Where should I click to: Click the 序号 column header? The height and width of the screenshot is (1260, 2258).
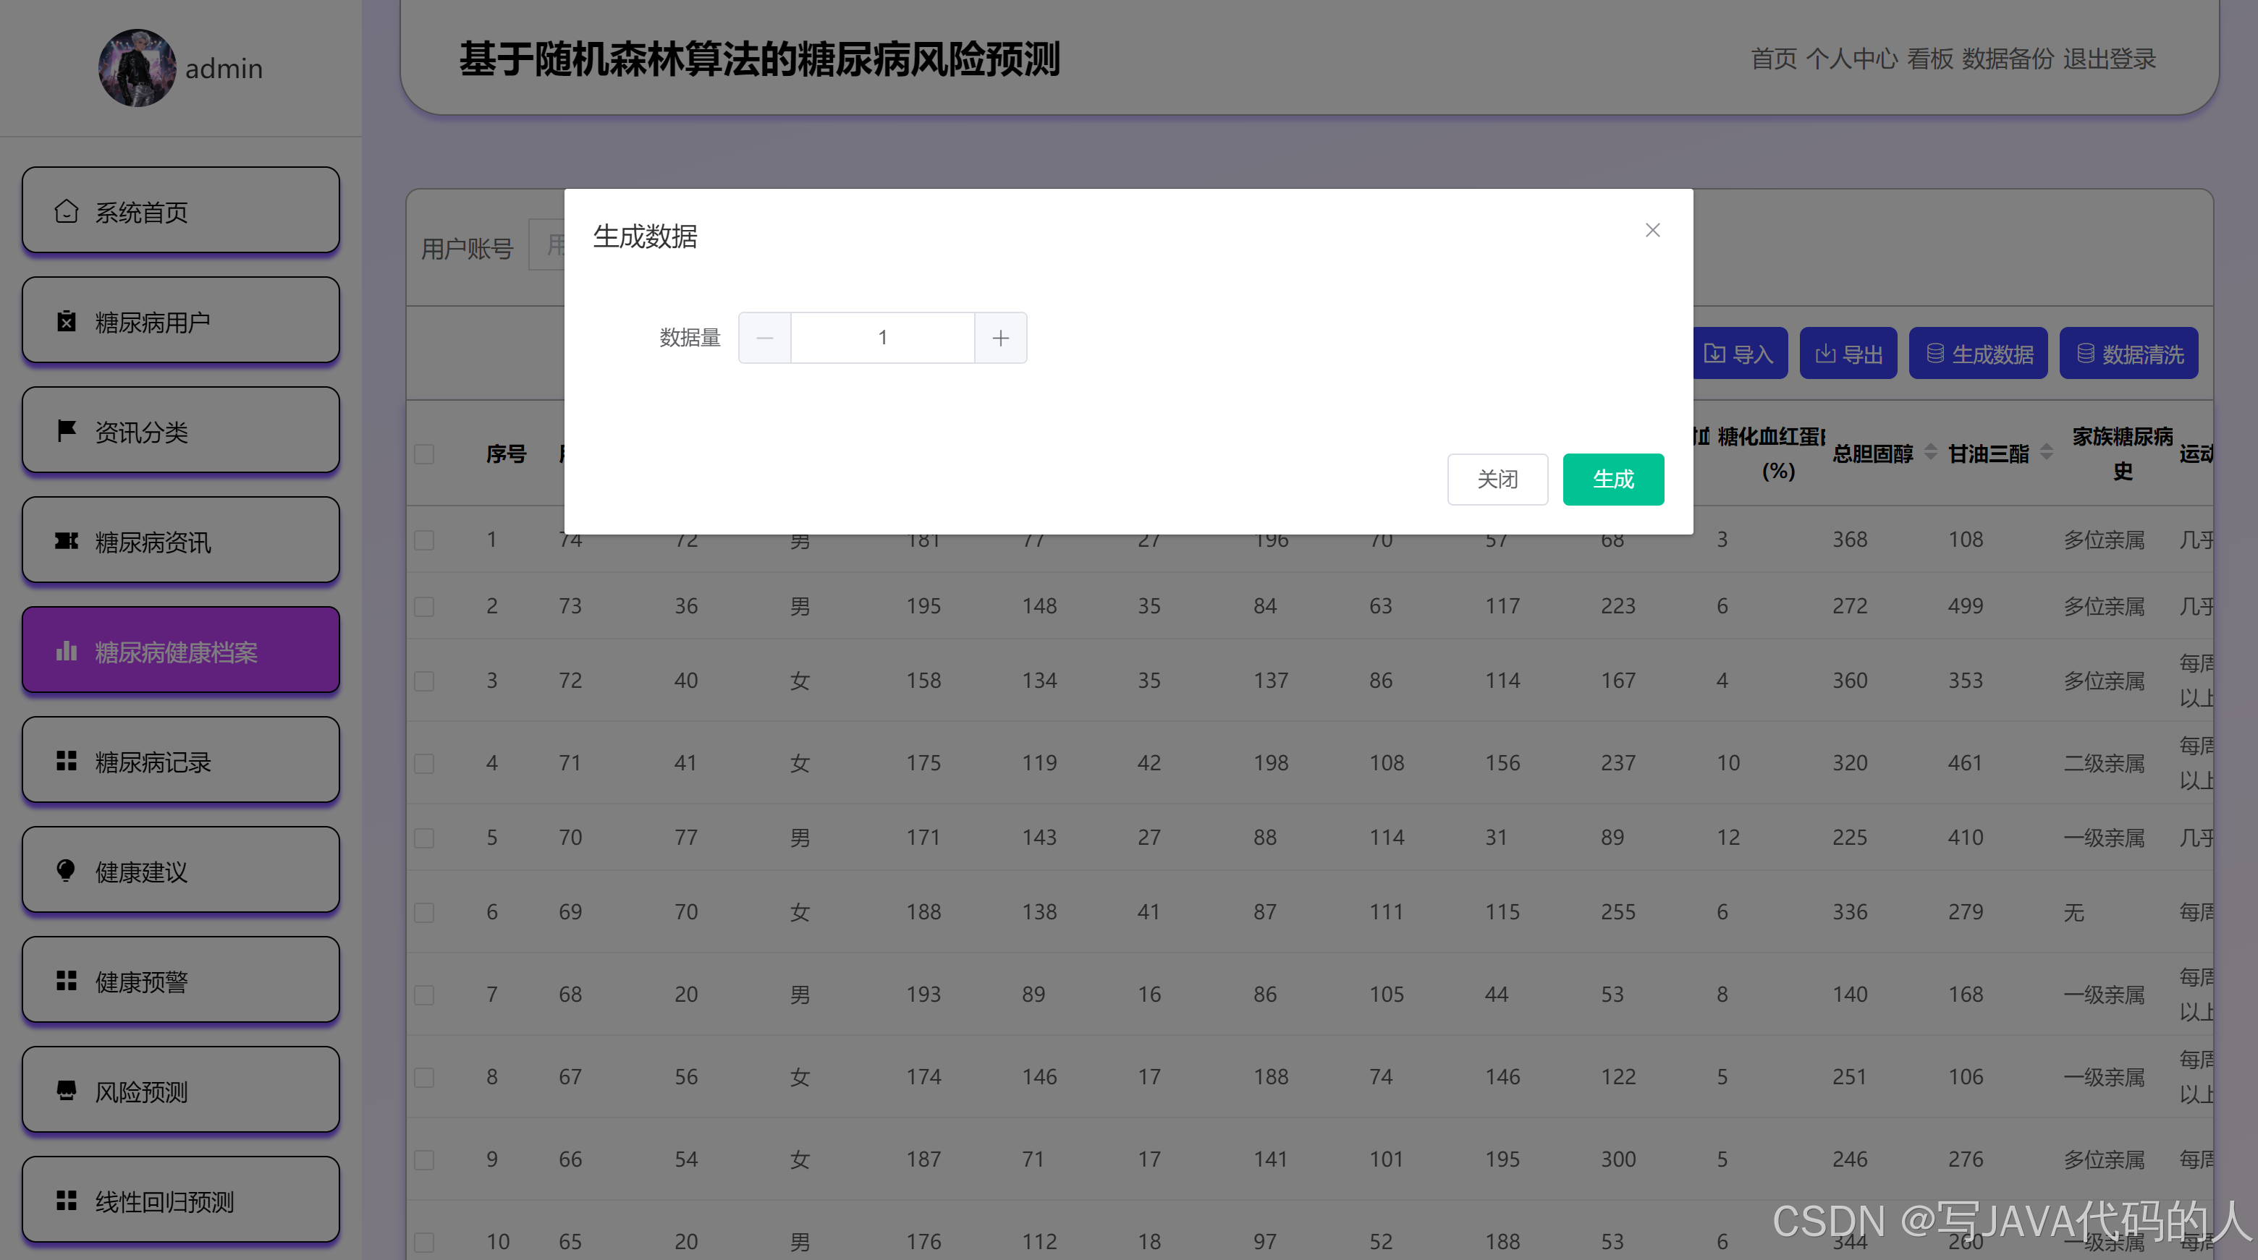click(506, 454)
